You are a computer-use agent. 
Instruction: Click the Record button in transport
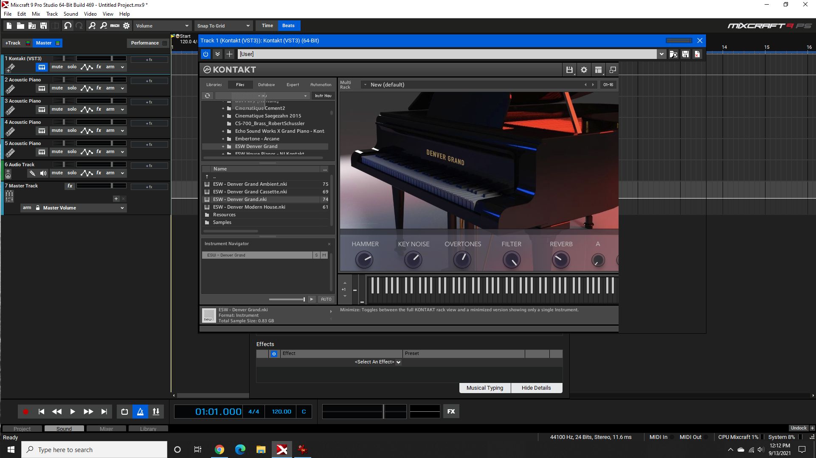[25, 411]
